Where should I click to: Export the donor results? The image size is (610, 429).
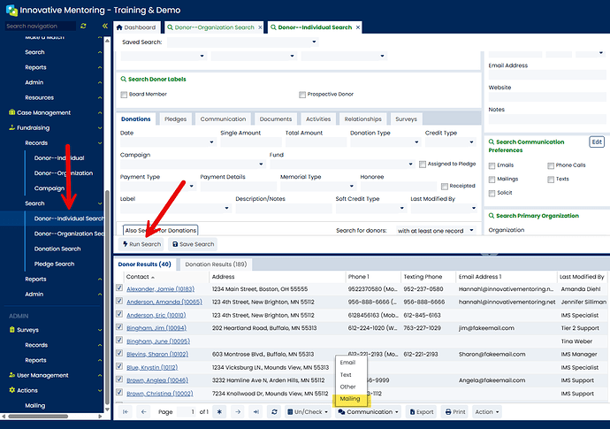click(422, 412)
